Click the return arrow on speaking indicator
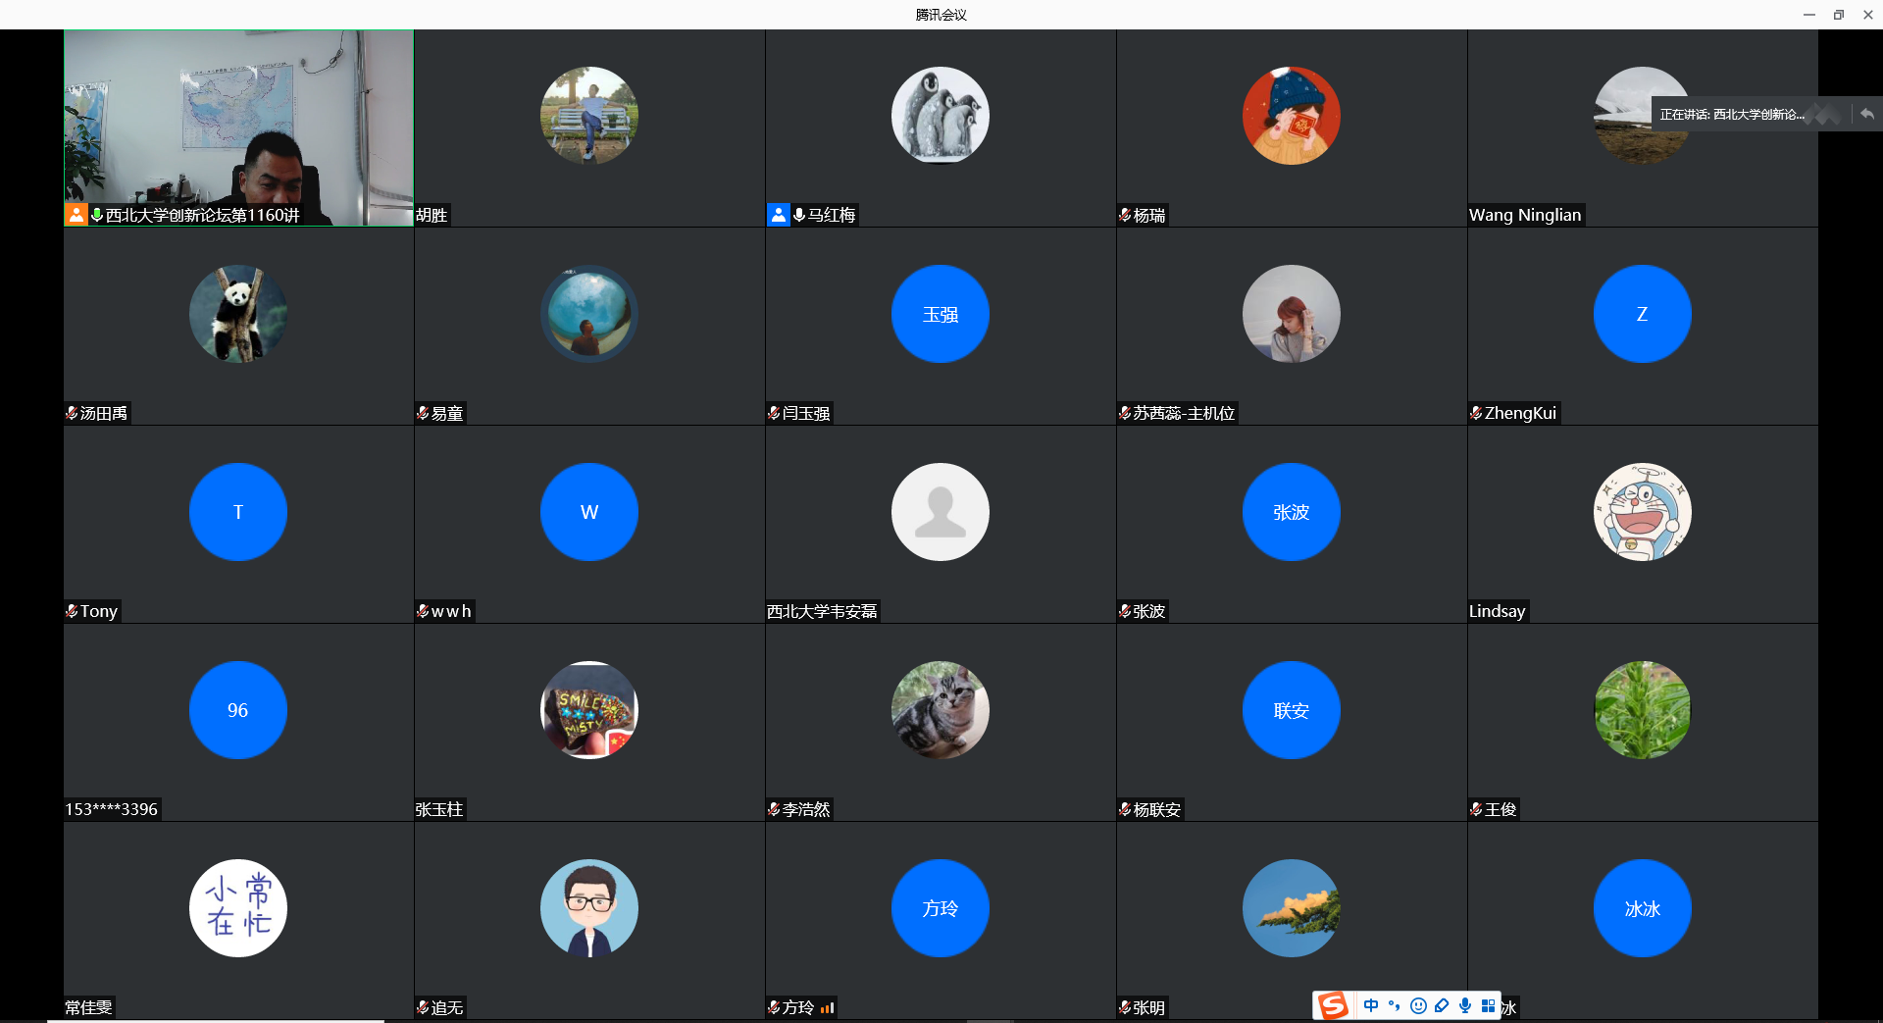 1867,115
